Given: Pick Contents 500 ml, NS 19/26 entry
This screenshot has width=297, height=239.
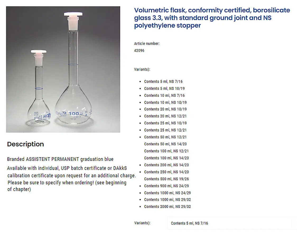Looking at the screenshot, I should [x=166, y=179].
